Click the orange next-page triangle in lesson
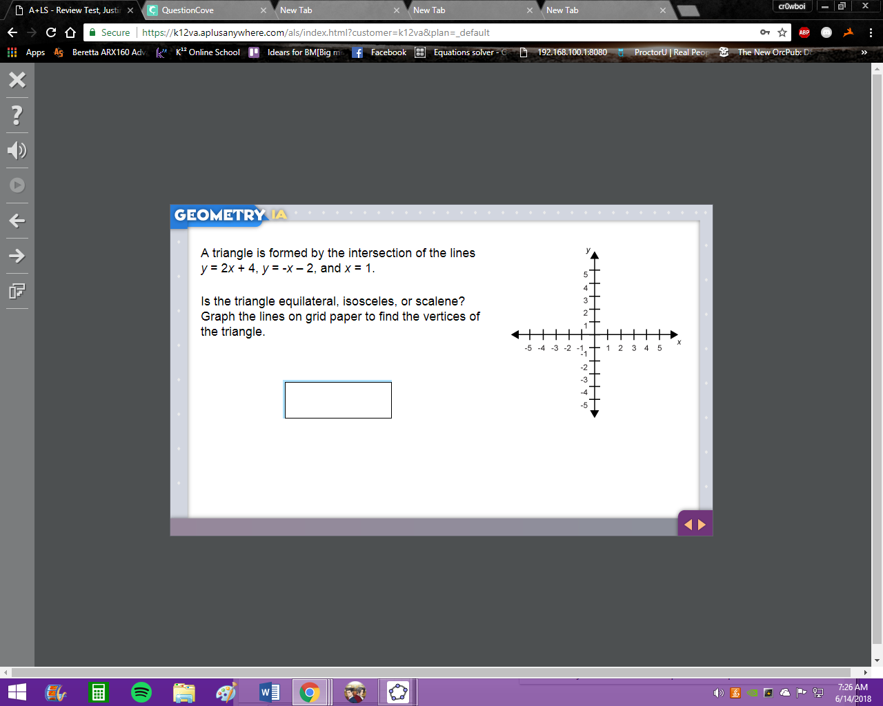Viewport: 883px width, 706px height. 702,525
